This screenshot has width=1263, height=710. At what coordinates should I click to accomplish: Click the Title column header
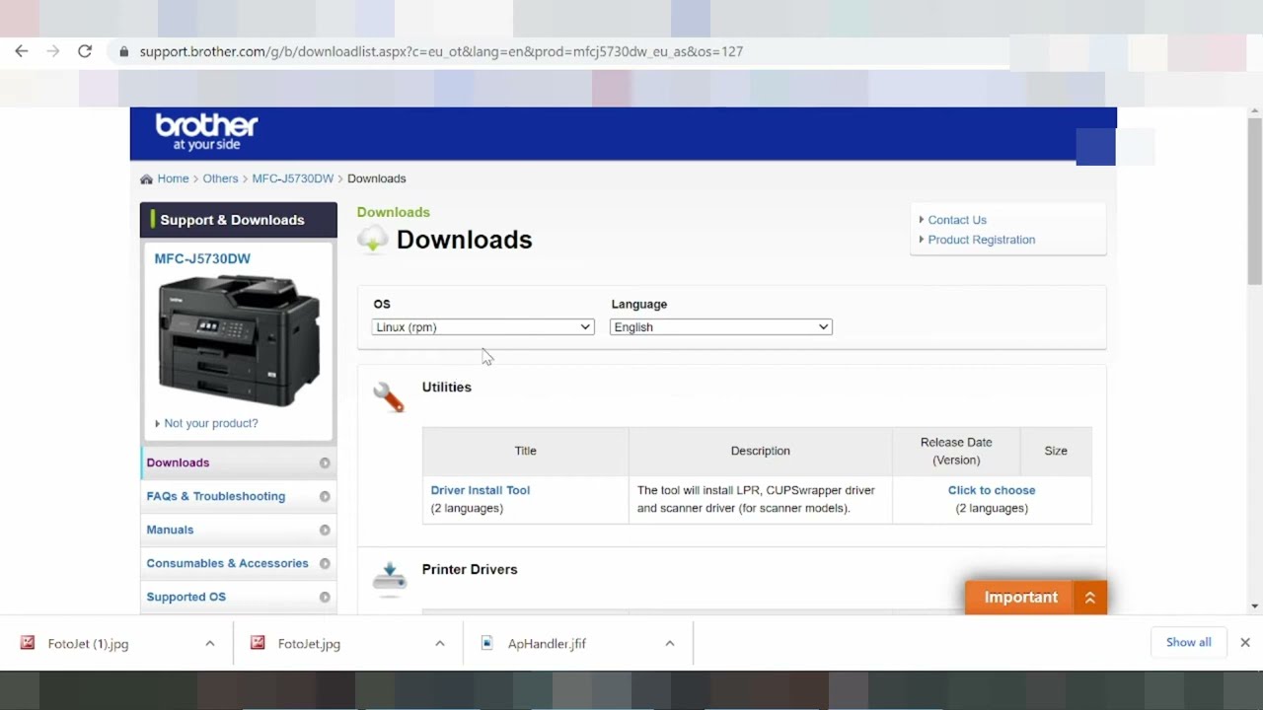click(525, 451)
